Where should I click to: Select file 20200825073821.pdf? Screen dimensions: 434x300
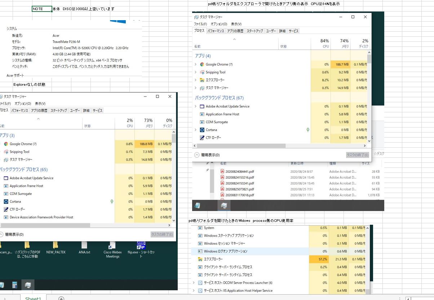[240, 189]
